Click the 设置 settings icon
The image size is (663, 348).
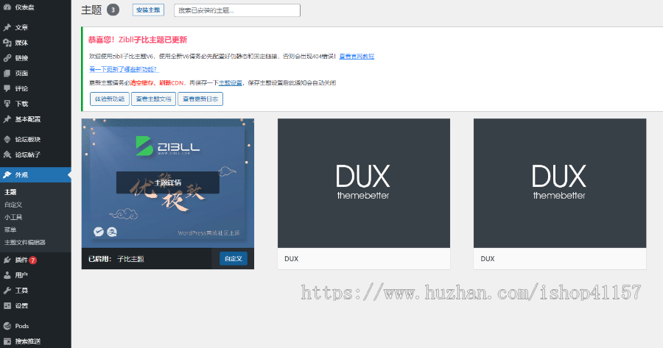7,305
